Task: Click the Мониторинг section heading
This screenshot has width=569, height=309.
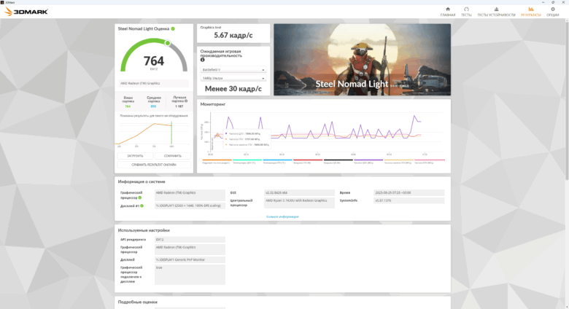Action: [213, 104]
